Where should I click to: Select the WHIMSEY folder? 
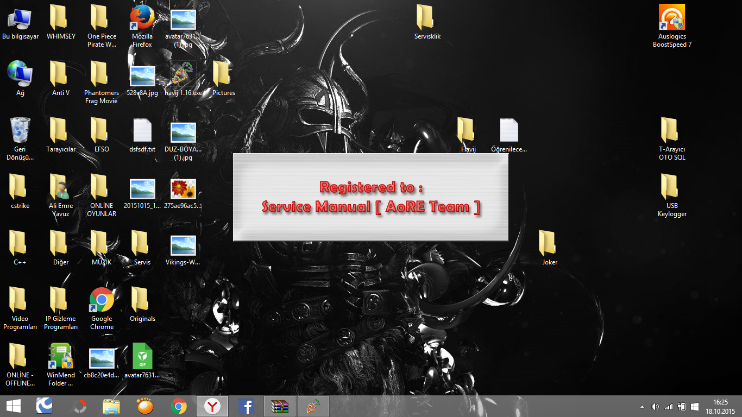click(x=61, y=23)
